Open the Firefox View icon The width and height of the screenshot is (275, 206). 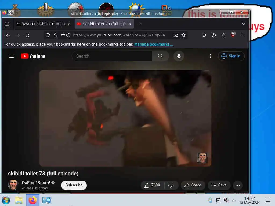click(7, 24)
